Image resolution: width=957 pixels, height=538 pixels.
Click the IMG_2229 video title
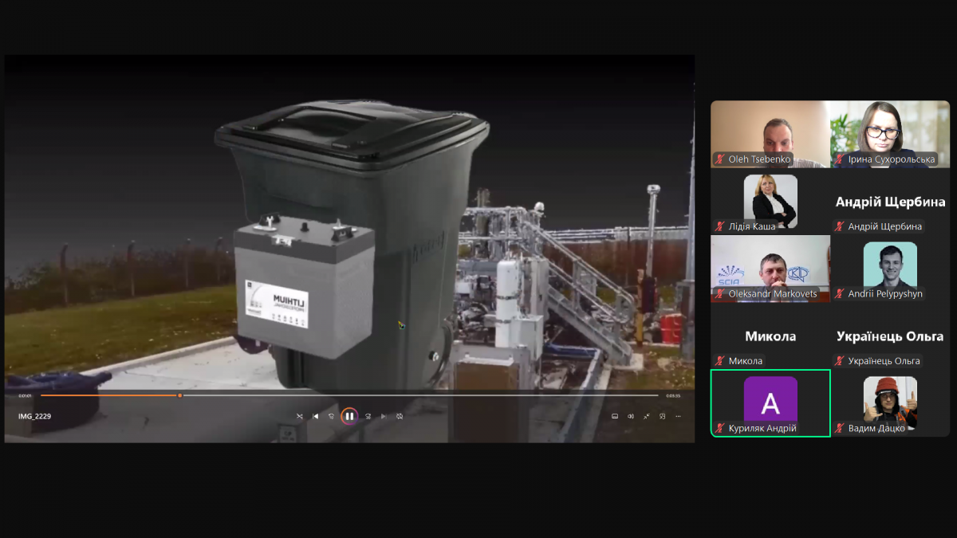pos(35,416)
